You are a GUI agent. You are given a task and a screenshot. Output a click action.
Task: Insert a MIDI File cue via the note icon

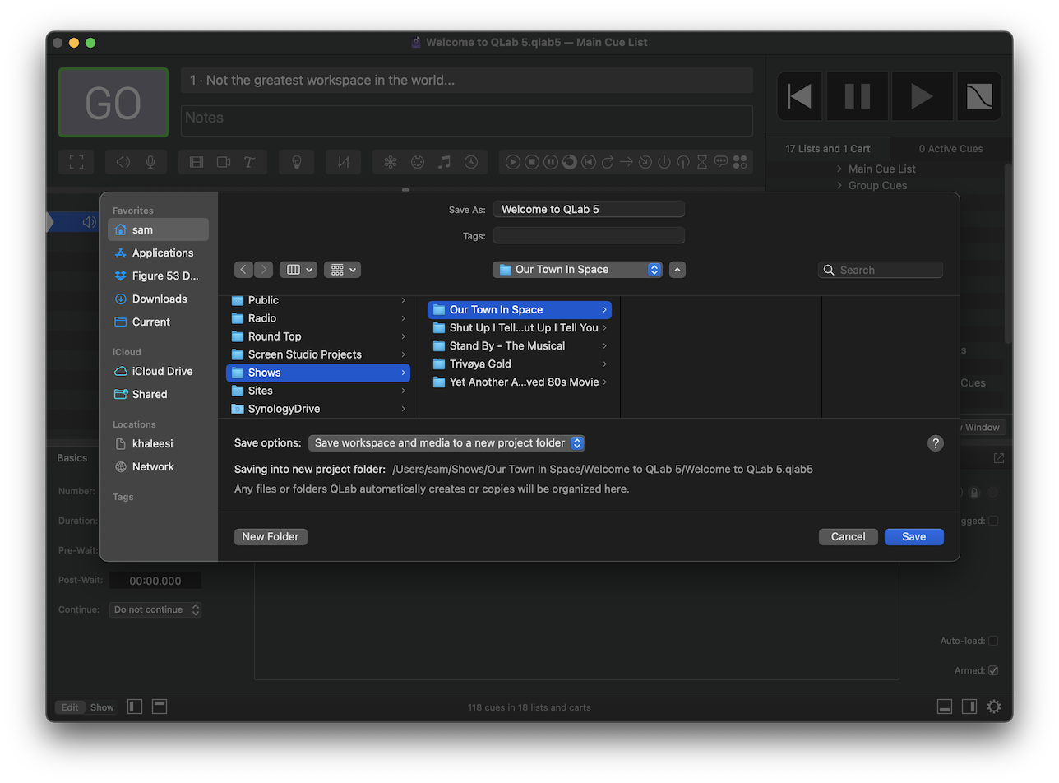pyautogui.click(x=445, y=162)
